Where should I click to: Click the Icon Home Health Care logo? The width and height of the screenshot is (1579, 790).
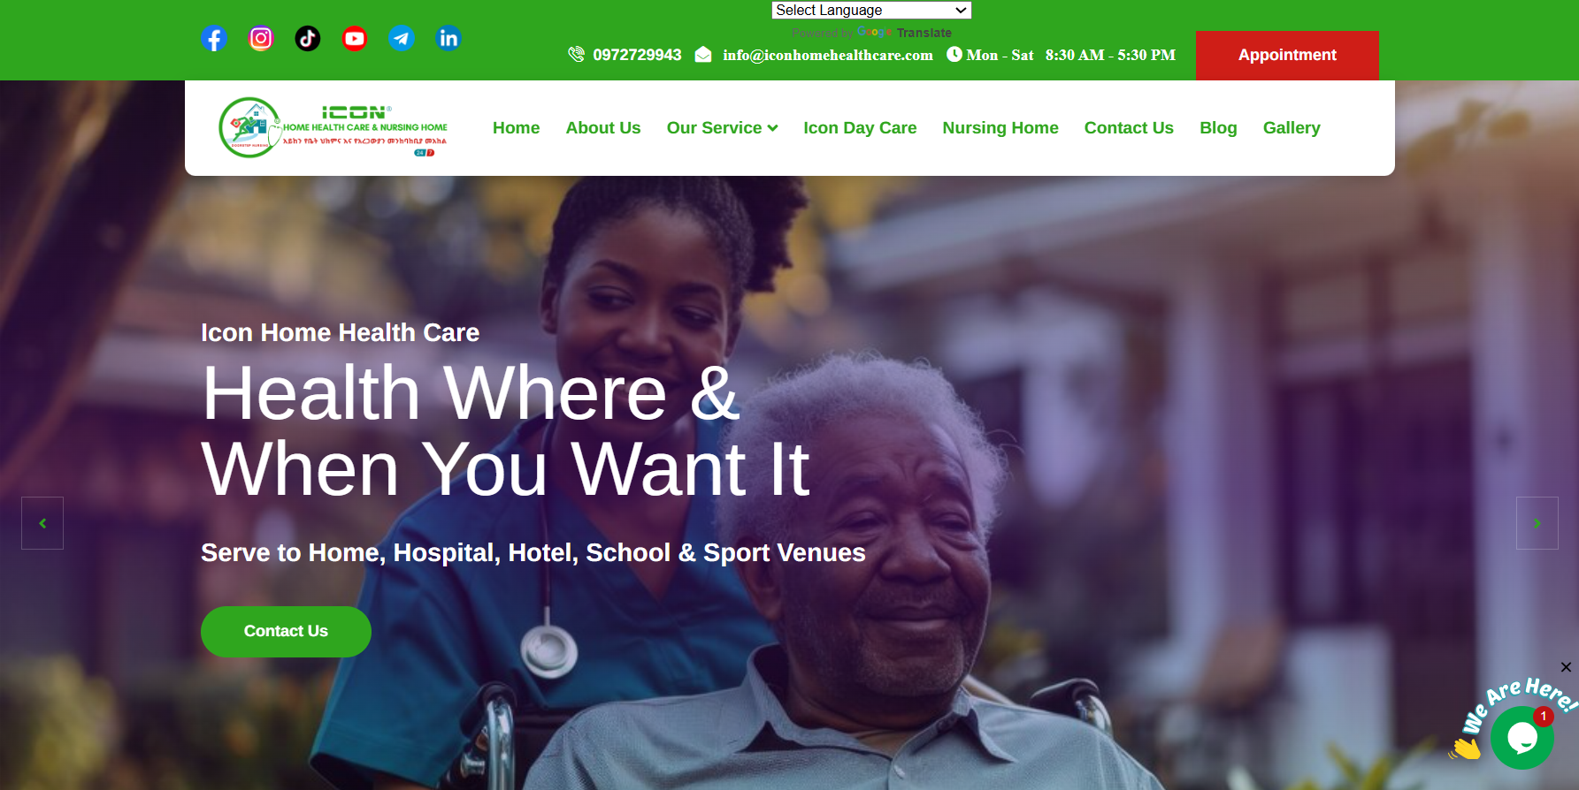coord(333,128)
